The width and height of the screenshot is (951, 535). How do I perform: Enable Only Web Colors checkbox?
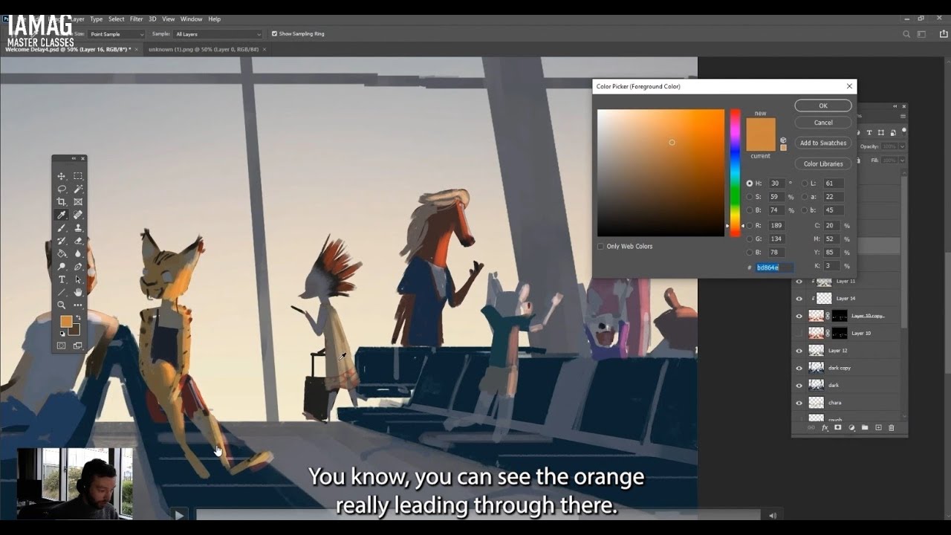(601, 246)
